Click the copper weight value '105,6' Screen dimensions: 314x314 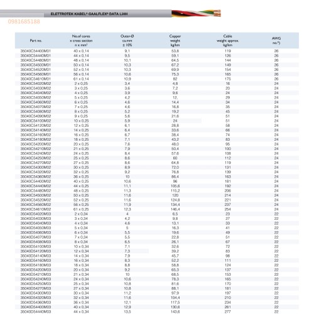pyautogui.click(x=175, y=186)
